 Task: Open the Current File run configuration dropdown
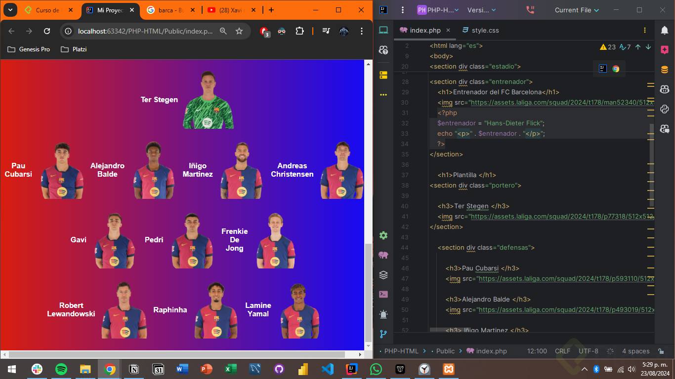coord(577,10)
